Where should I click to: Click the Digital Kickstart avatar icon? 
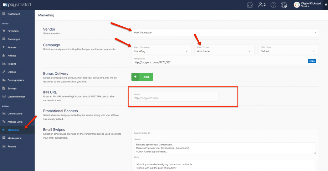coord(297,5)
